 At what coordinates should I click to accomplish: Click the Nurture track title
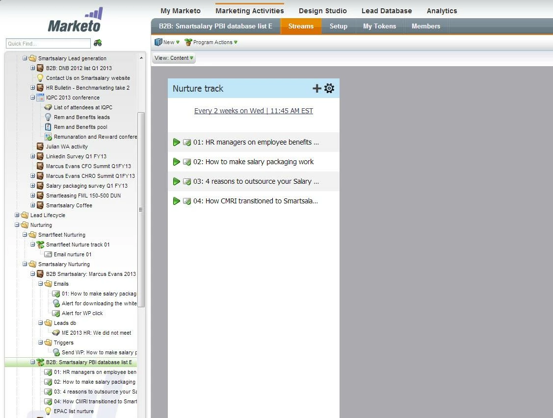point(198,89)
